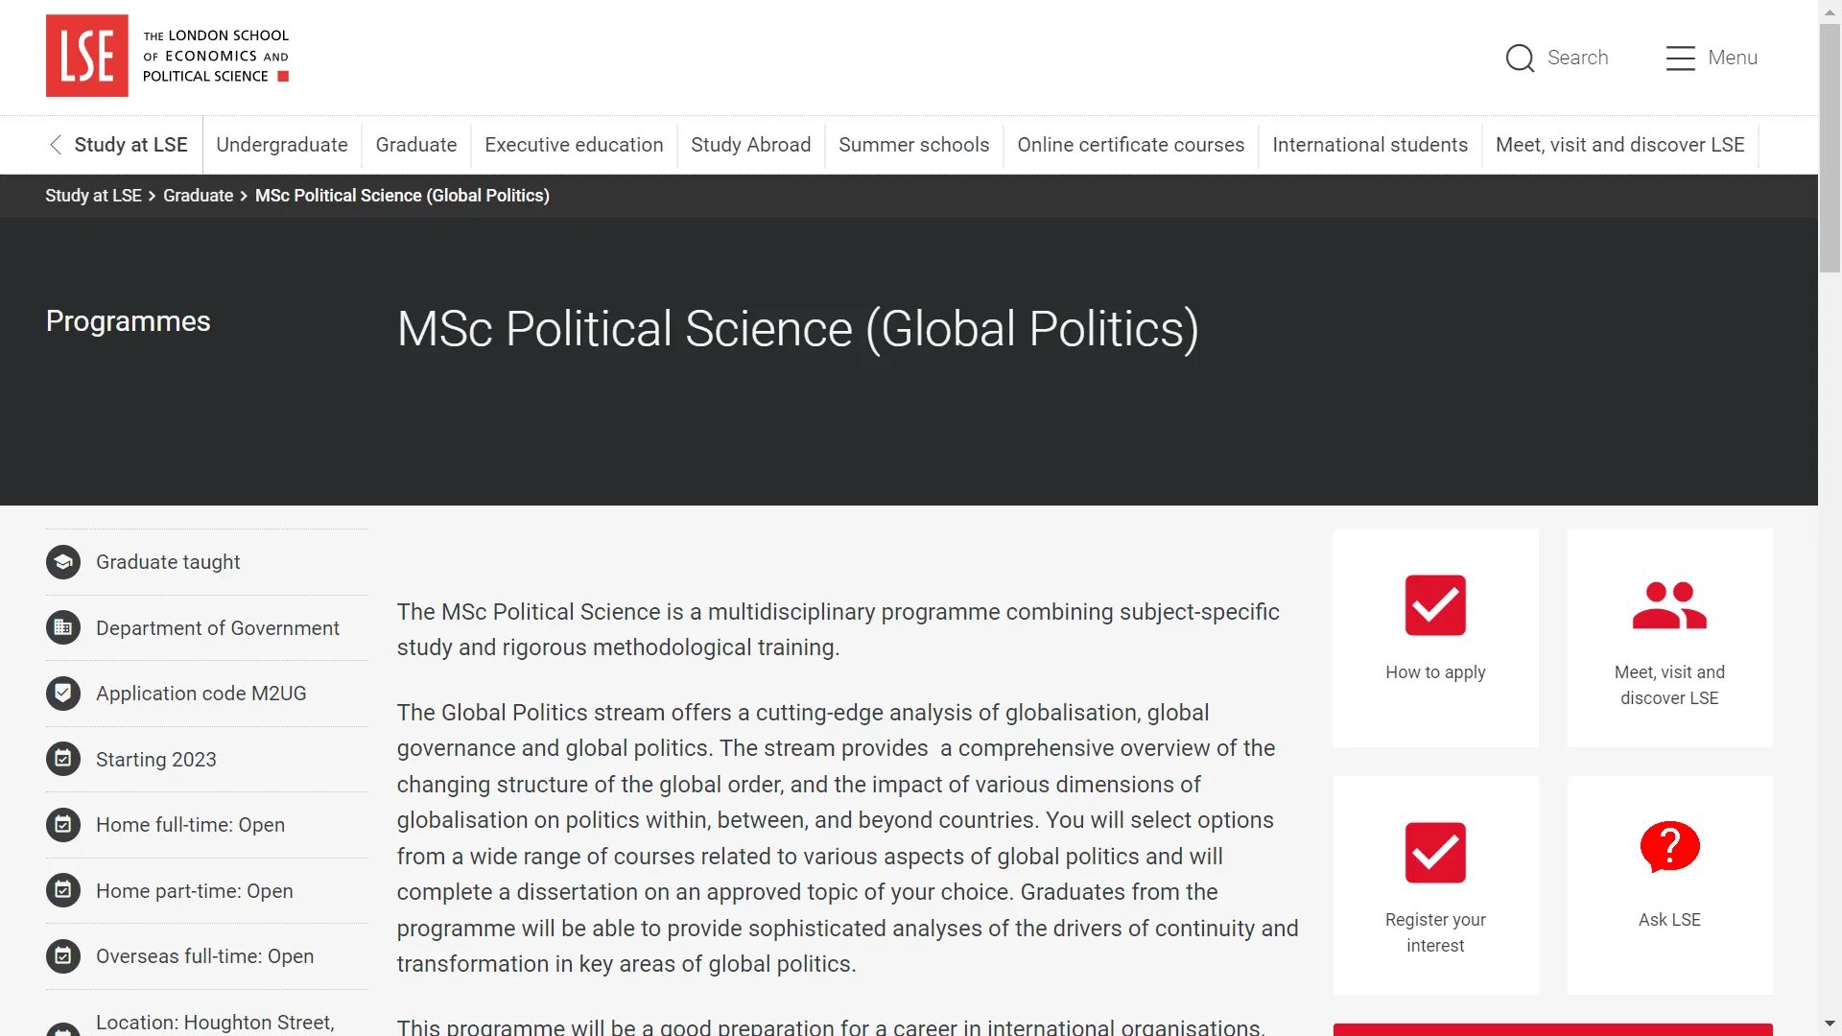
Task: Click the LSE logo
Action: [87, 56]
